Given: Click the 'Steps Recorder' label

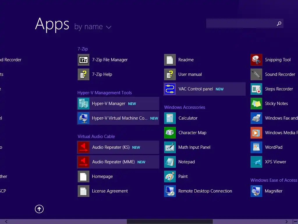Looking at the screenshot, I should pos(279,89).
